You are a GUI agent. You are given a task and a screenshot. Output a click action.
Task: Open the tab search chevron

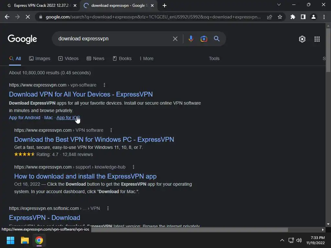(x=279, y=5)
